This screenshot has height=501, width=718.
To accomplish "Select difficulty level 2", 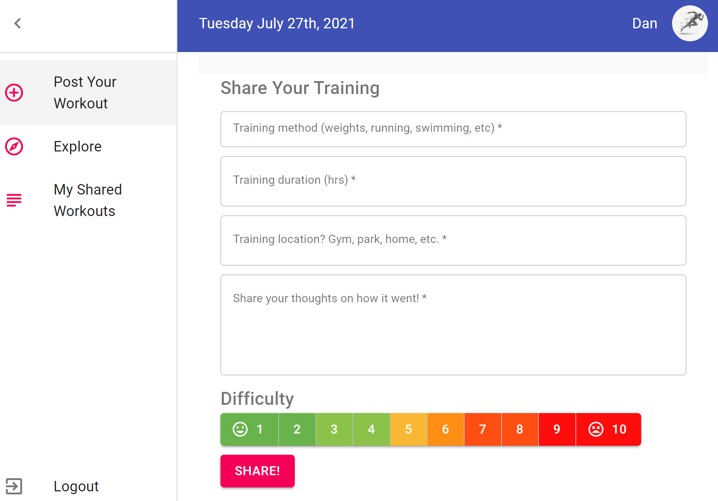I will tap(297, 429).
